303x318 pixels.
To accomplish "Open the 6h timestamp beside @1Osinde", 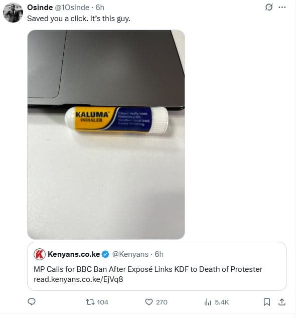I will pos(100,8).
